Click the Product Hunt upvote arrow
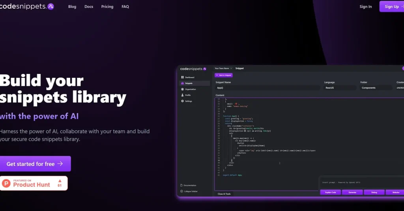Viewport: 404px width, 211px height. point(60,181)
